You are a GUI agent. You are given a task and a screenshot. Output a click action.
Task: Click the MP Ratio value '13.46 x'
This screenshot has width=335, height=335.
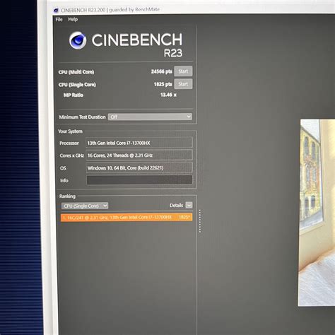tap(168, 95)
